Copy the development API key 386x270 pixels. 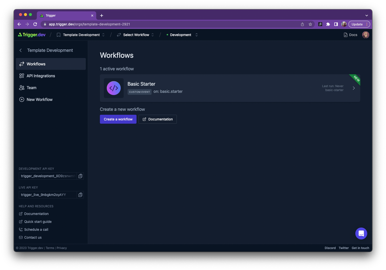click(x=80, y=176)
